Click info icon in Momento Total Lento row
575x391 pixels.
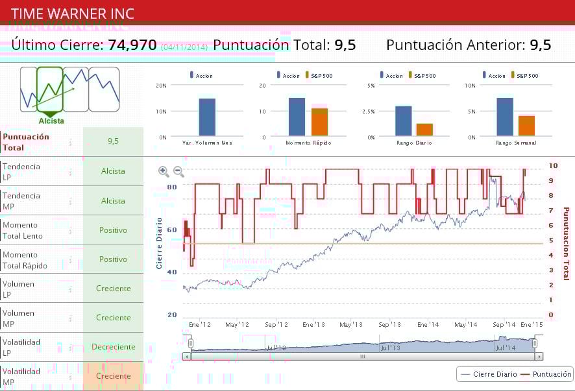(70, 230)
